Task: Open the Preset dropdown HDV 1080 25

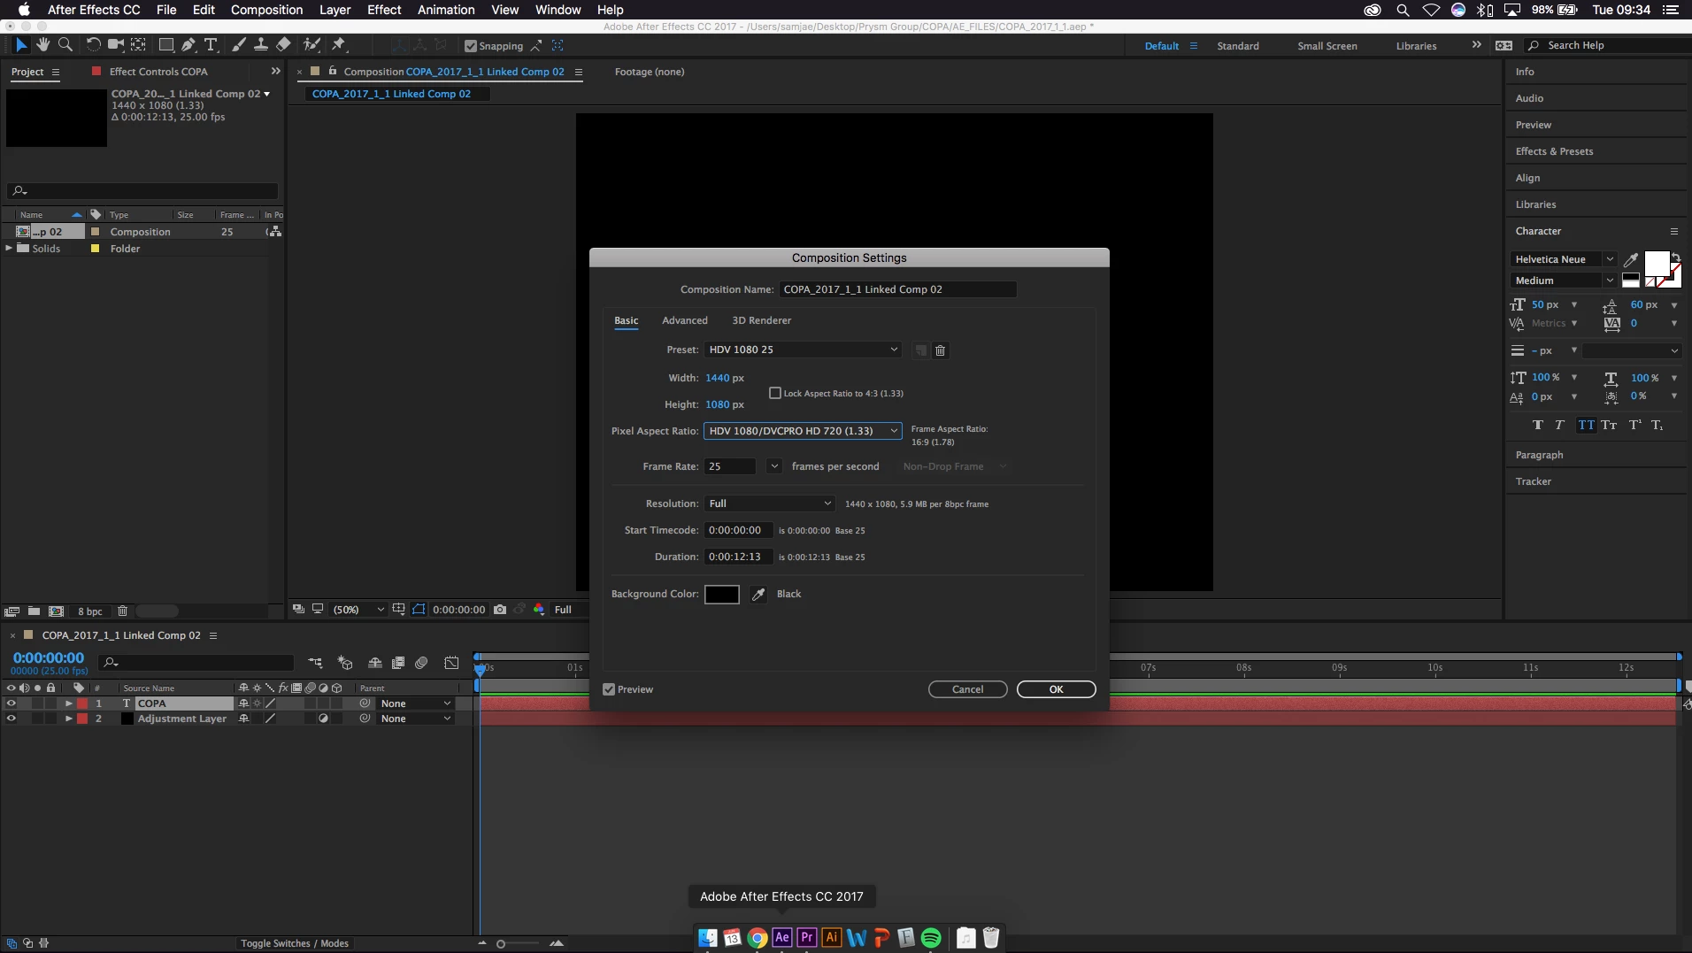Action: pyautogui.click(x=803, y=350)
